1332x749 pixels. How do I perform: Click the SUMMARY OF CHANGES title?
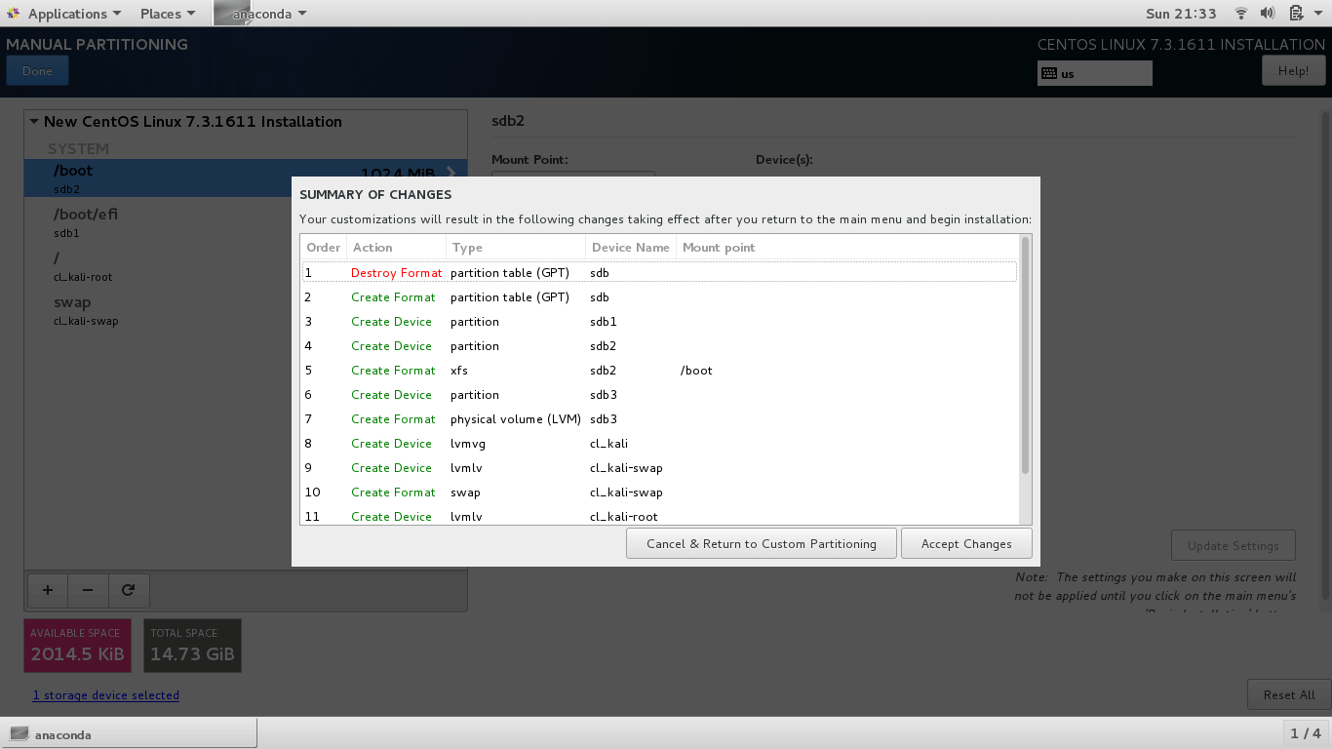coord(375,195)
